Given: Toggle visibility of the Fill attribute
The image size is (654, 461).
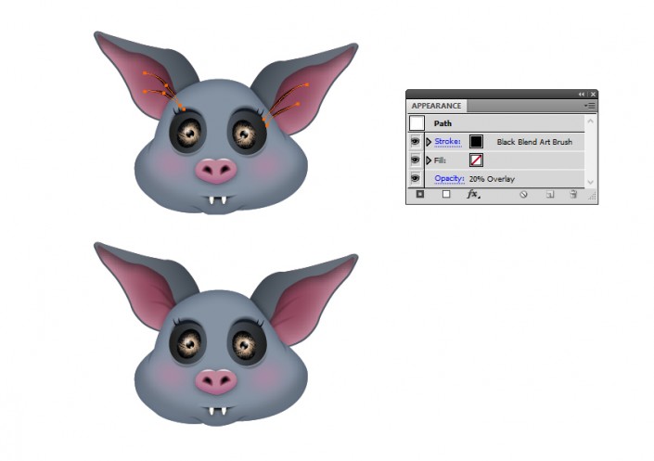Looking at the screenshot, I should coord(416,160).
